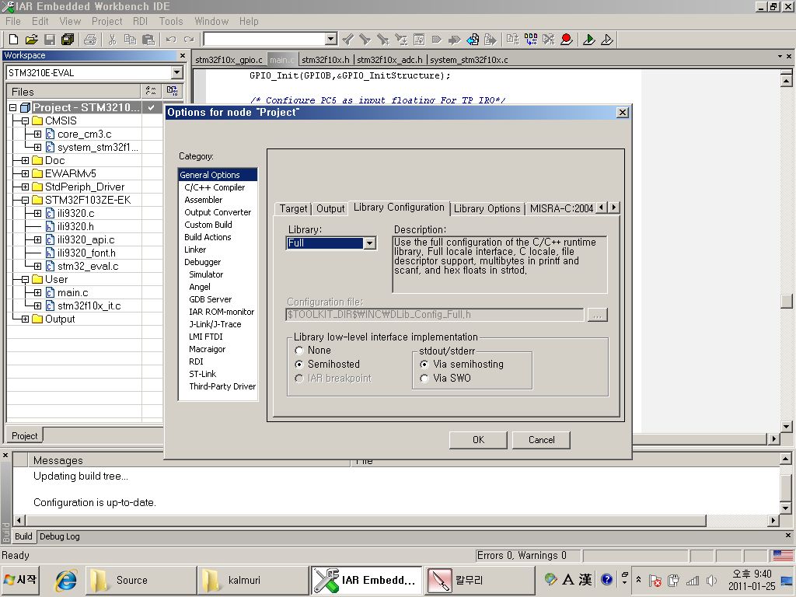796x597 pixels.
Task: Click the editor vertical scrollbar thumb
Action: pyautogui.click(x=787, y=301)
